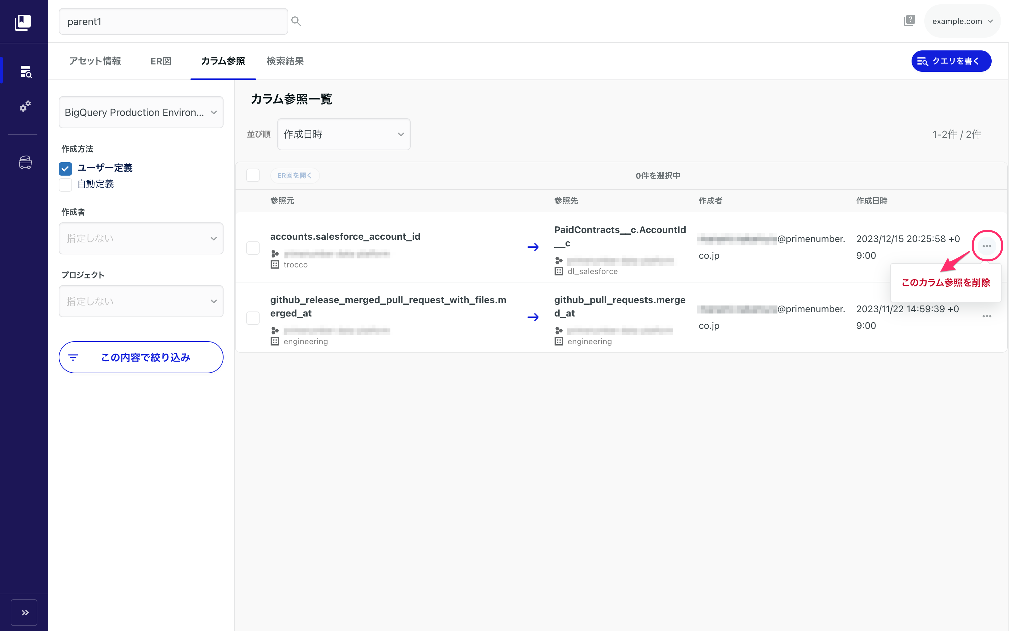Click the search magnifier icon
The image size is (1009, 631).
click(x=296, y=21)
